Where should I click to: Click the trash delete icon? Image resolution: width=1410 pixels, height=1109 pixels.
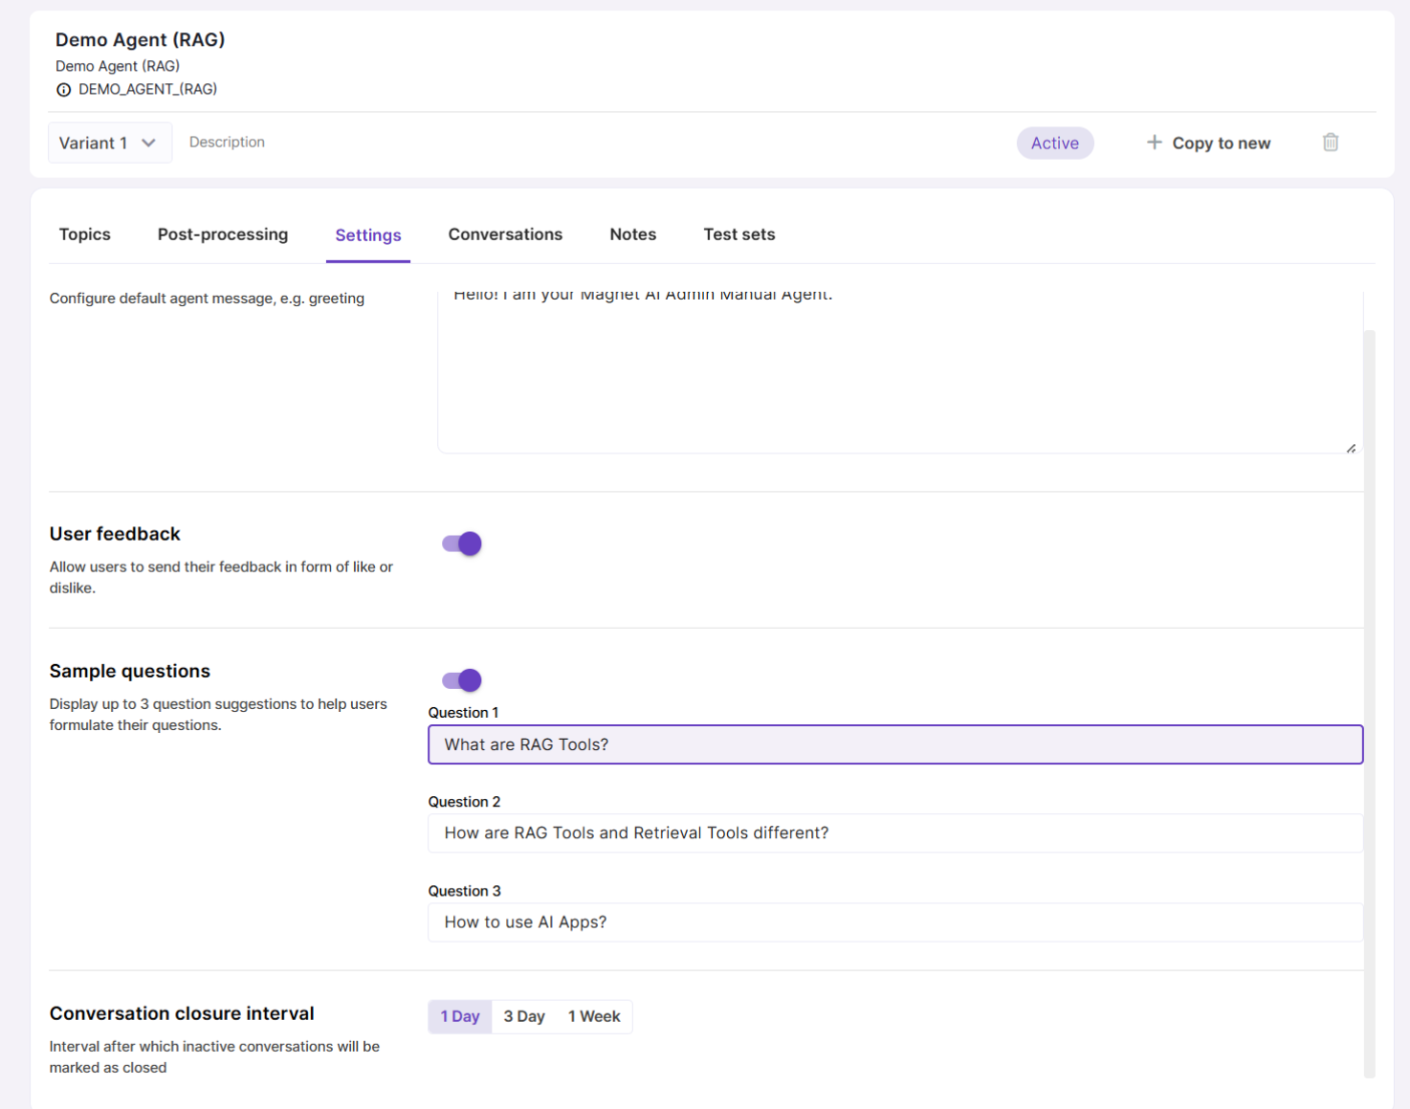(1330, 143)
